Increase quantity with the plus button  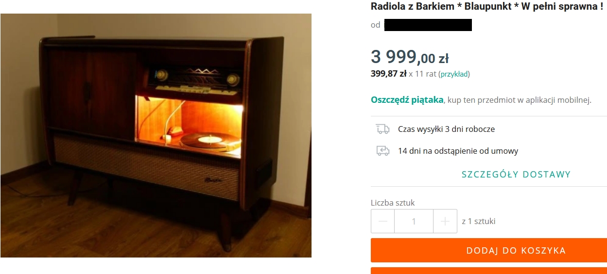pos(445,221)
